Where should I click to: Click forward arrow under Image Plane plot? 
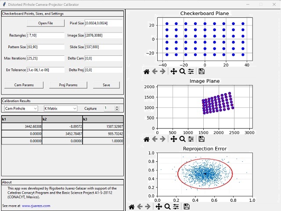click(163, 139)
